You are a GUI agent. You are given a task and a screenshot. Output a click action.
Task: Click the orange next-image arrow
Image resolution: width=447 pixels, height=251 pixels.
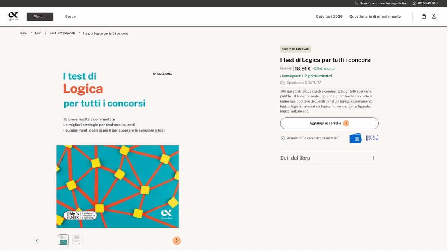(177, 241)
